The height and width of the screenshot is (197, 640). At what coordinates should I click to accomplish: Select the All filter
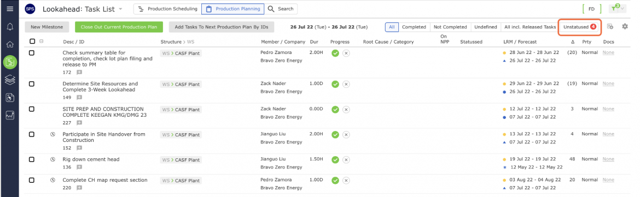pyautogui.click(x=392, y=27)
